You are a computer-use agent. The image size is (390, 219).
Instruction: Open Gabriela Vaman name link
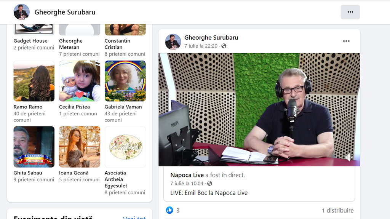pos(123,107)
